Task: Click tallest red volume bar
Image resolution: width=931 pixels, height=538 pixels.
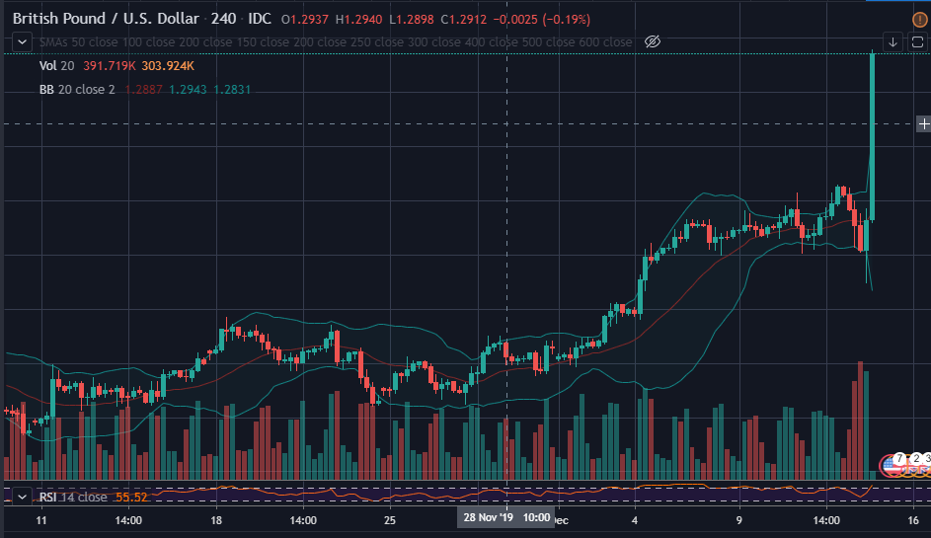Action: point(860,420)
